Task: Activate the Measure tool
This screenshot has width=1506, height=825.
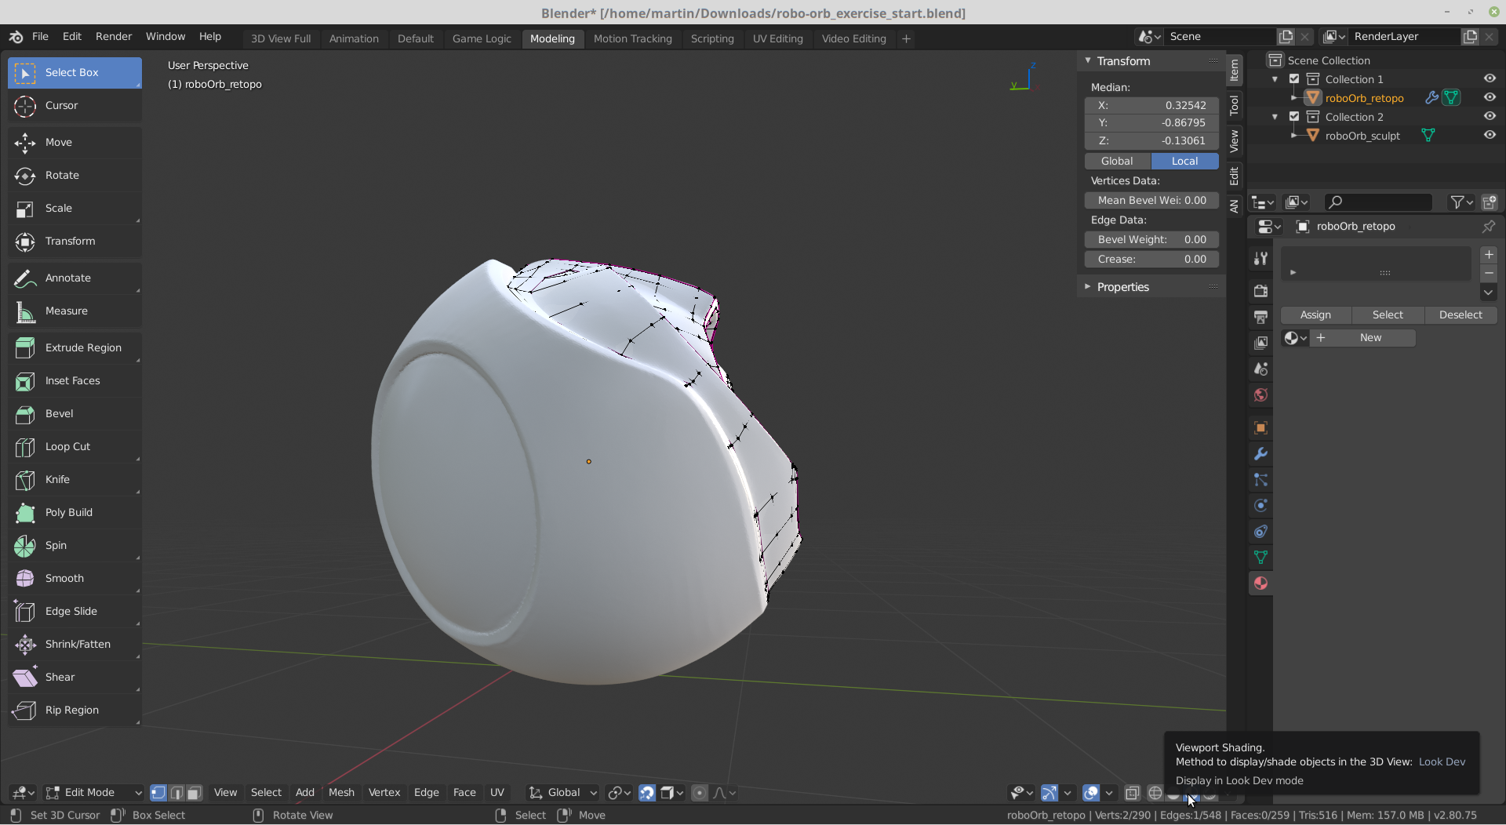Action: point(75,311)
